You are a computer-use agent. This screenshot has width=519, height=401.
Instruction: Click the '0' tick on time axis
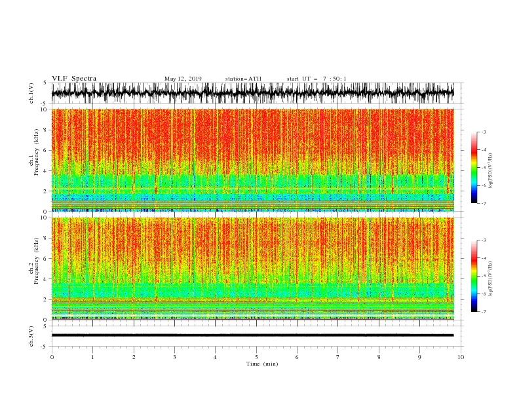pyautogui.click(x=52, y=357)
